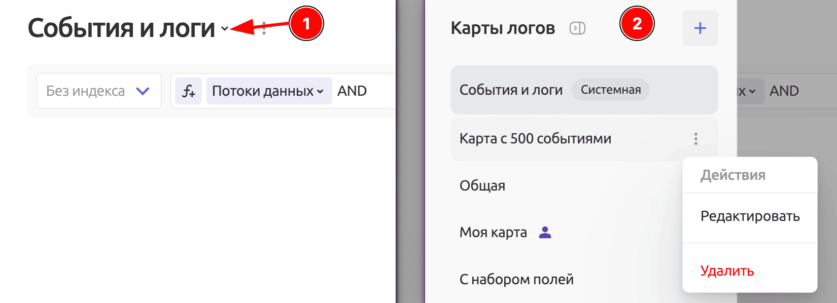This screenshot has width=837, height=303.
Task: Open the three-dot menu beside the page title
Action: click(x=264, y=28)
